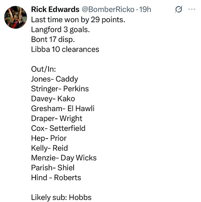Screen dimensions: 201x202
Task: Click the 'Bont 17 disp.' line
Action: click(x=53, y=40)
